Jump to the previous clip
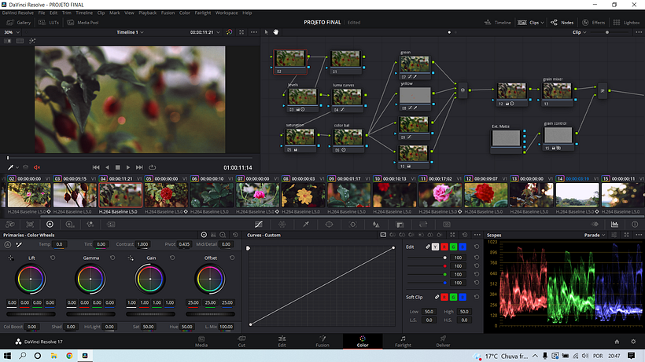Viewport: 645px width, 362px height. pyautogui.click(x=96, y=167)
